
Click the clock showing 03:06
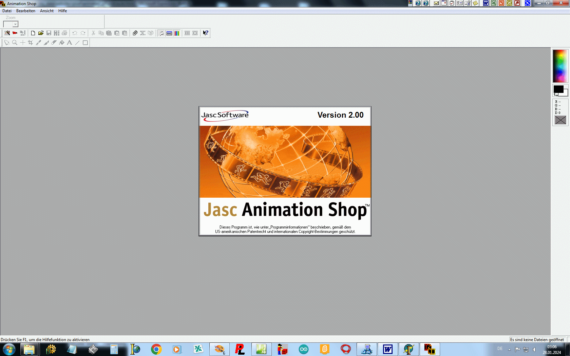pos(552,347)
